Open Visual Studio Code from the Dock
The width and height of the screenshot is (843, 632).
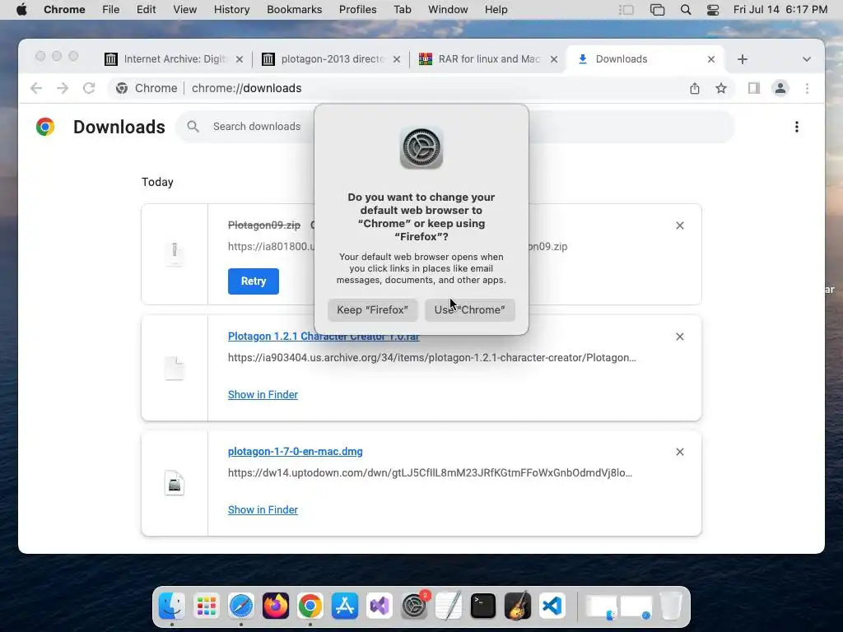click(x=552, y=606)
